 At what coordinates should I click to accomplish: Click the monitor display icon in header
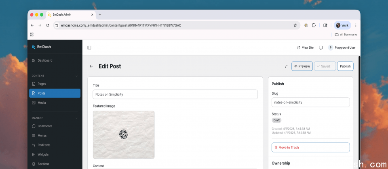pos(321,47)
